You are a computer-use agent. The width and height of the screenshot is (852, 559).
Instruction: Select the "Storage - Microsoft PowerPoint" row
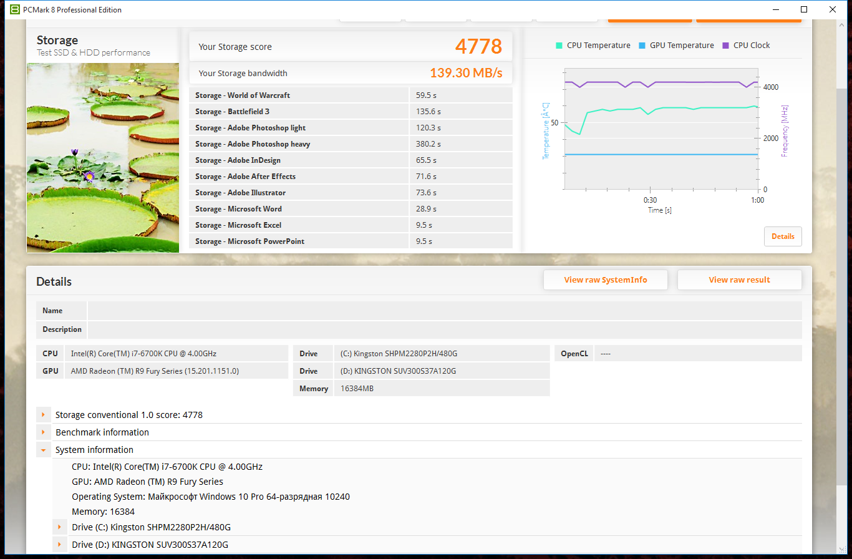click(351, 241)
